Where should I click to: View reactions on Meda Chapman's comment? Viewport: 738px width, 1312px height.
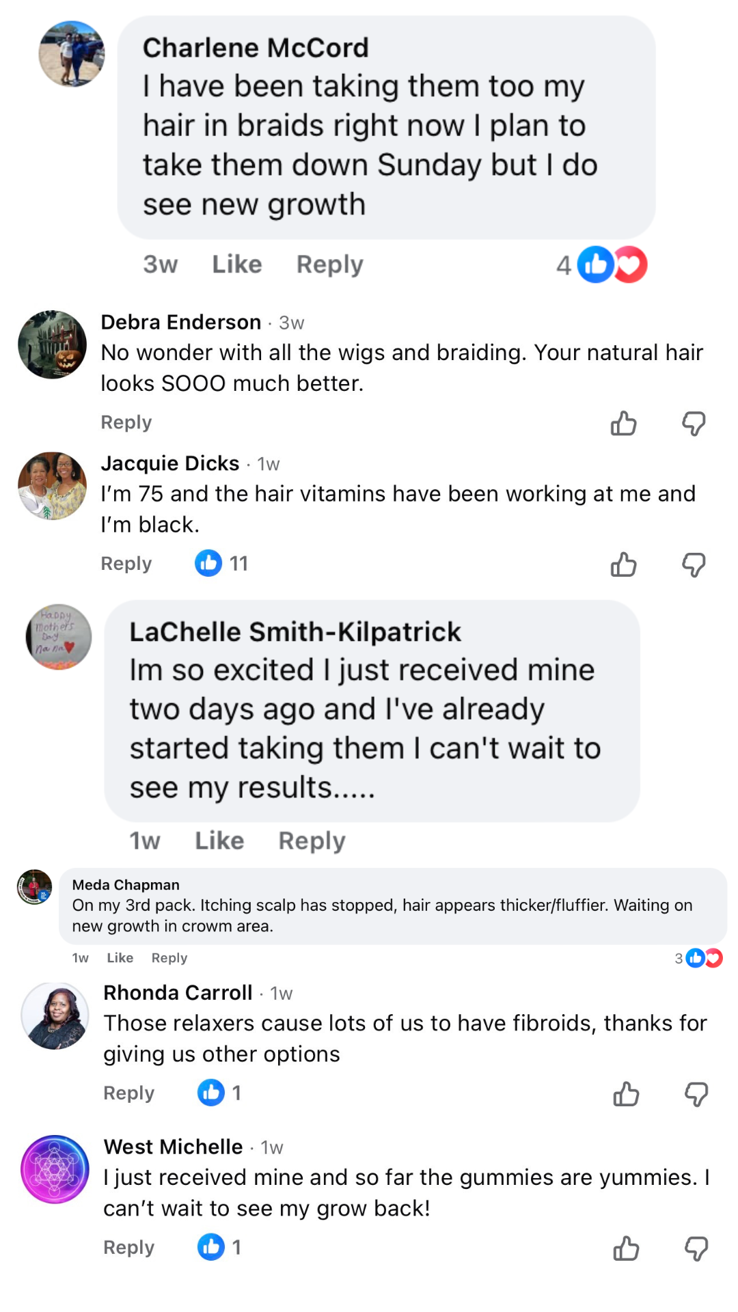(x=698, y=958)
